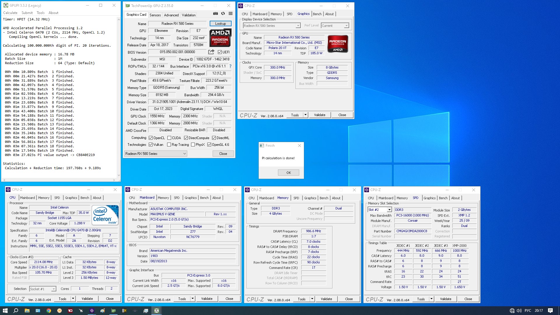Toggle the OpenGL 4.6 checkbox
The width and height of the screenshot is (560, 315).
pos(209,145)
